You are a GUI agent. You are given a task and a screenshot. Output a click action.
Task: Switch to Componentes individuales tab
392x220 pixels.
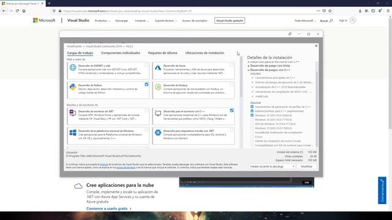pos(121,53)
